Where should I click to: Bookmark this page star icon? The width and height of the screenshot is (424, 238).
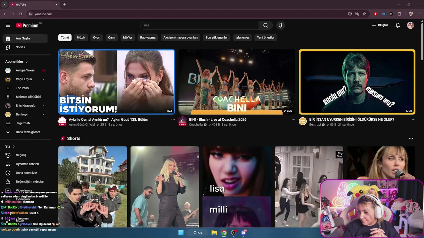click(364, 14)
